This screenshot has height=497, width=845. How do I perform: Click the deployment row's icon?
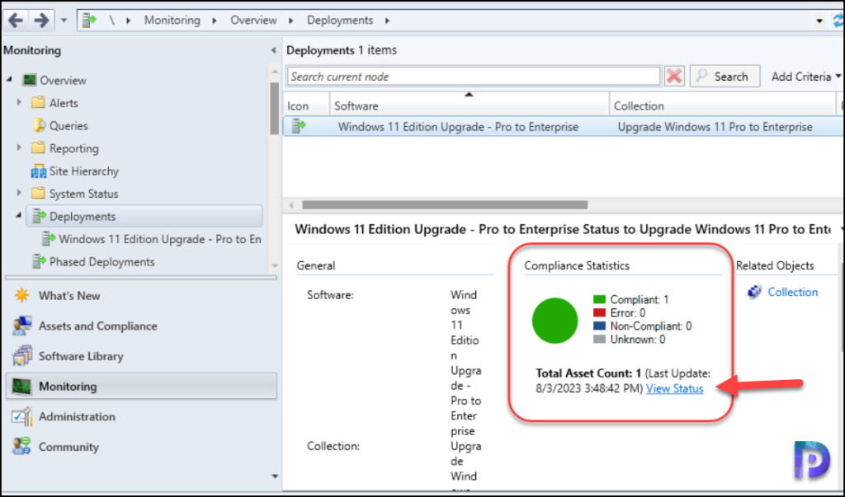pos(298,126)
